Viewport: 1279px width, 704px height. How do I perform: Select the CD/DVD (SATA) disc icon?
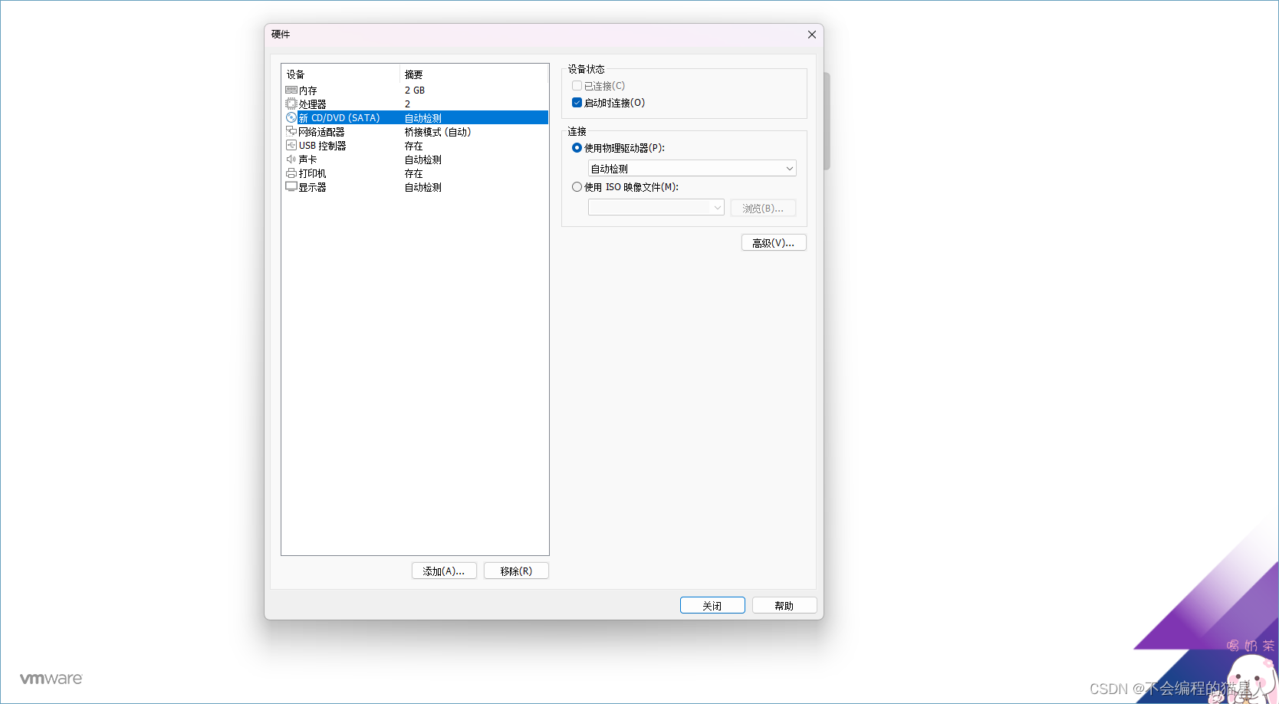tap(291, 117)
